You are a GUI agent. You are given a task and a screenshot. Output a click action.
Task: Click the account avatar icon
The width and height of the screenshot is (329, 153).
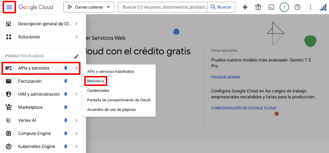pyautogui.click(x=323, y=7)
